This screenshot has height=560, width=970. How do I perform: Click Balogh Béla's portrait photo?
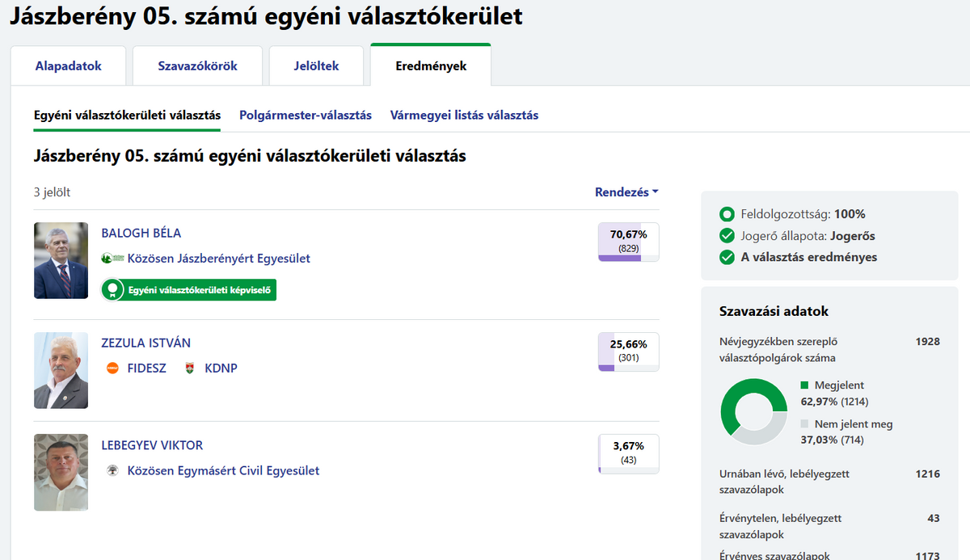click(x=61, y=260)
